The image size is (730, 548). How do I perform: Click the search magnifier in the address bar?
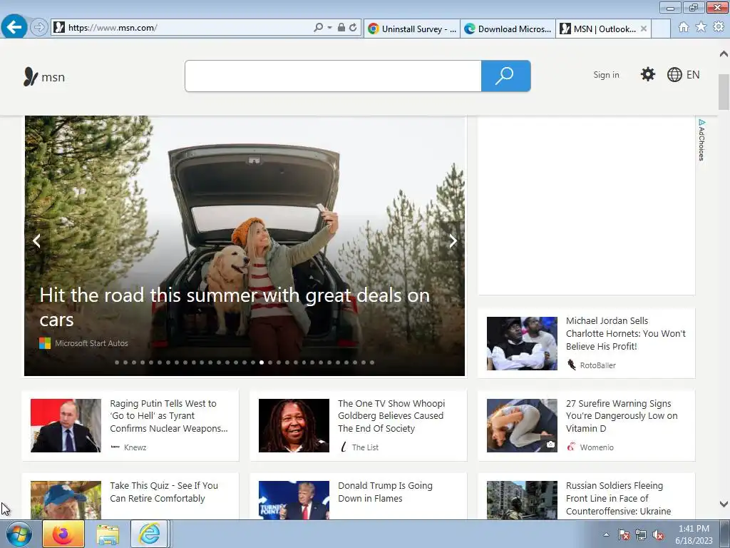tap(318, 28)
